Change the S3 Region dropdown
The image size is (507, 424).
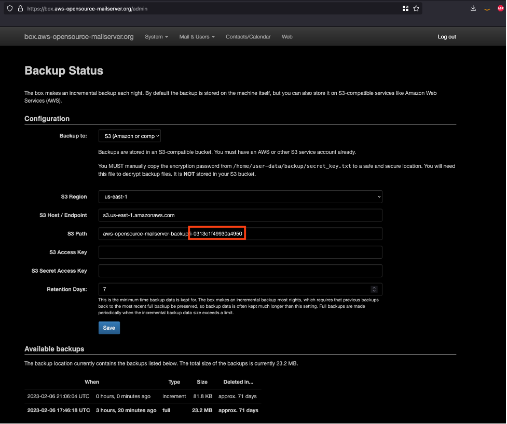coord(240,196)
